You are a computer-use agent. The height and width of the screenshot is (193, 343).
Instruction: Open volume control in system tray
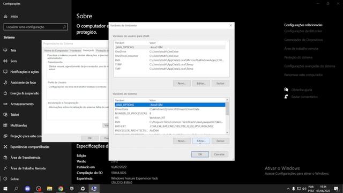pyautogui.click(x=304, y=189)
